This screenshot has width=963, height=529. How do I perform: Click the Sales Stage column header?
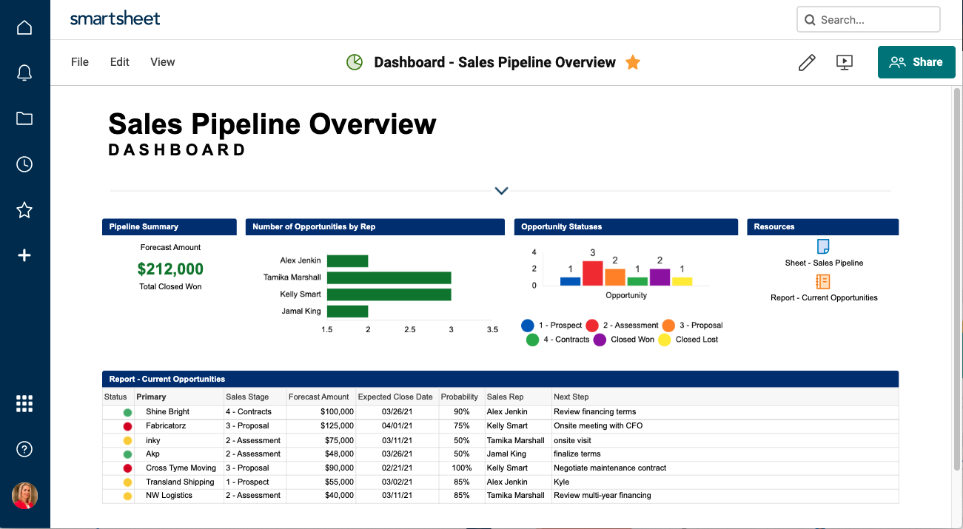tap(255, 397)
